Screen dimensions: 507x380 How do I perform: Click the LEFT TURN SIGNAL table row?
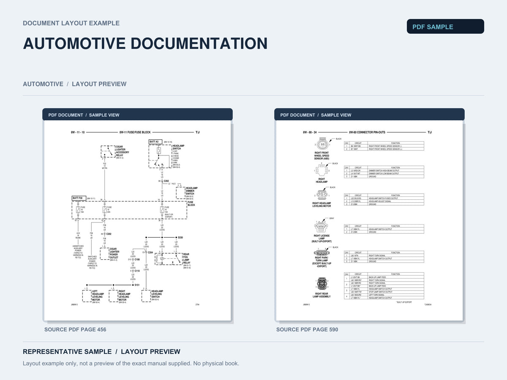[384, 295]
